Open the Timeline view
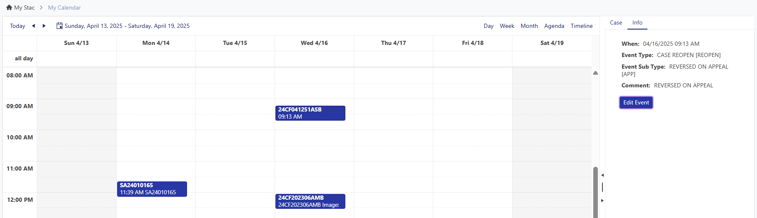This screenshot has width=757, height=218. 582,26
